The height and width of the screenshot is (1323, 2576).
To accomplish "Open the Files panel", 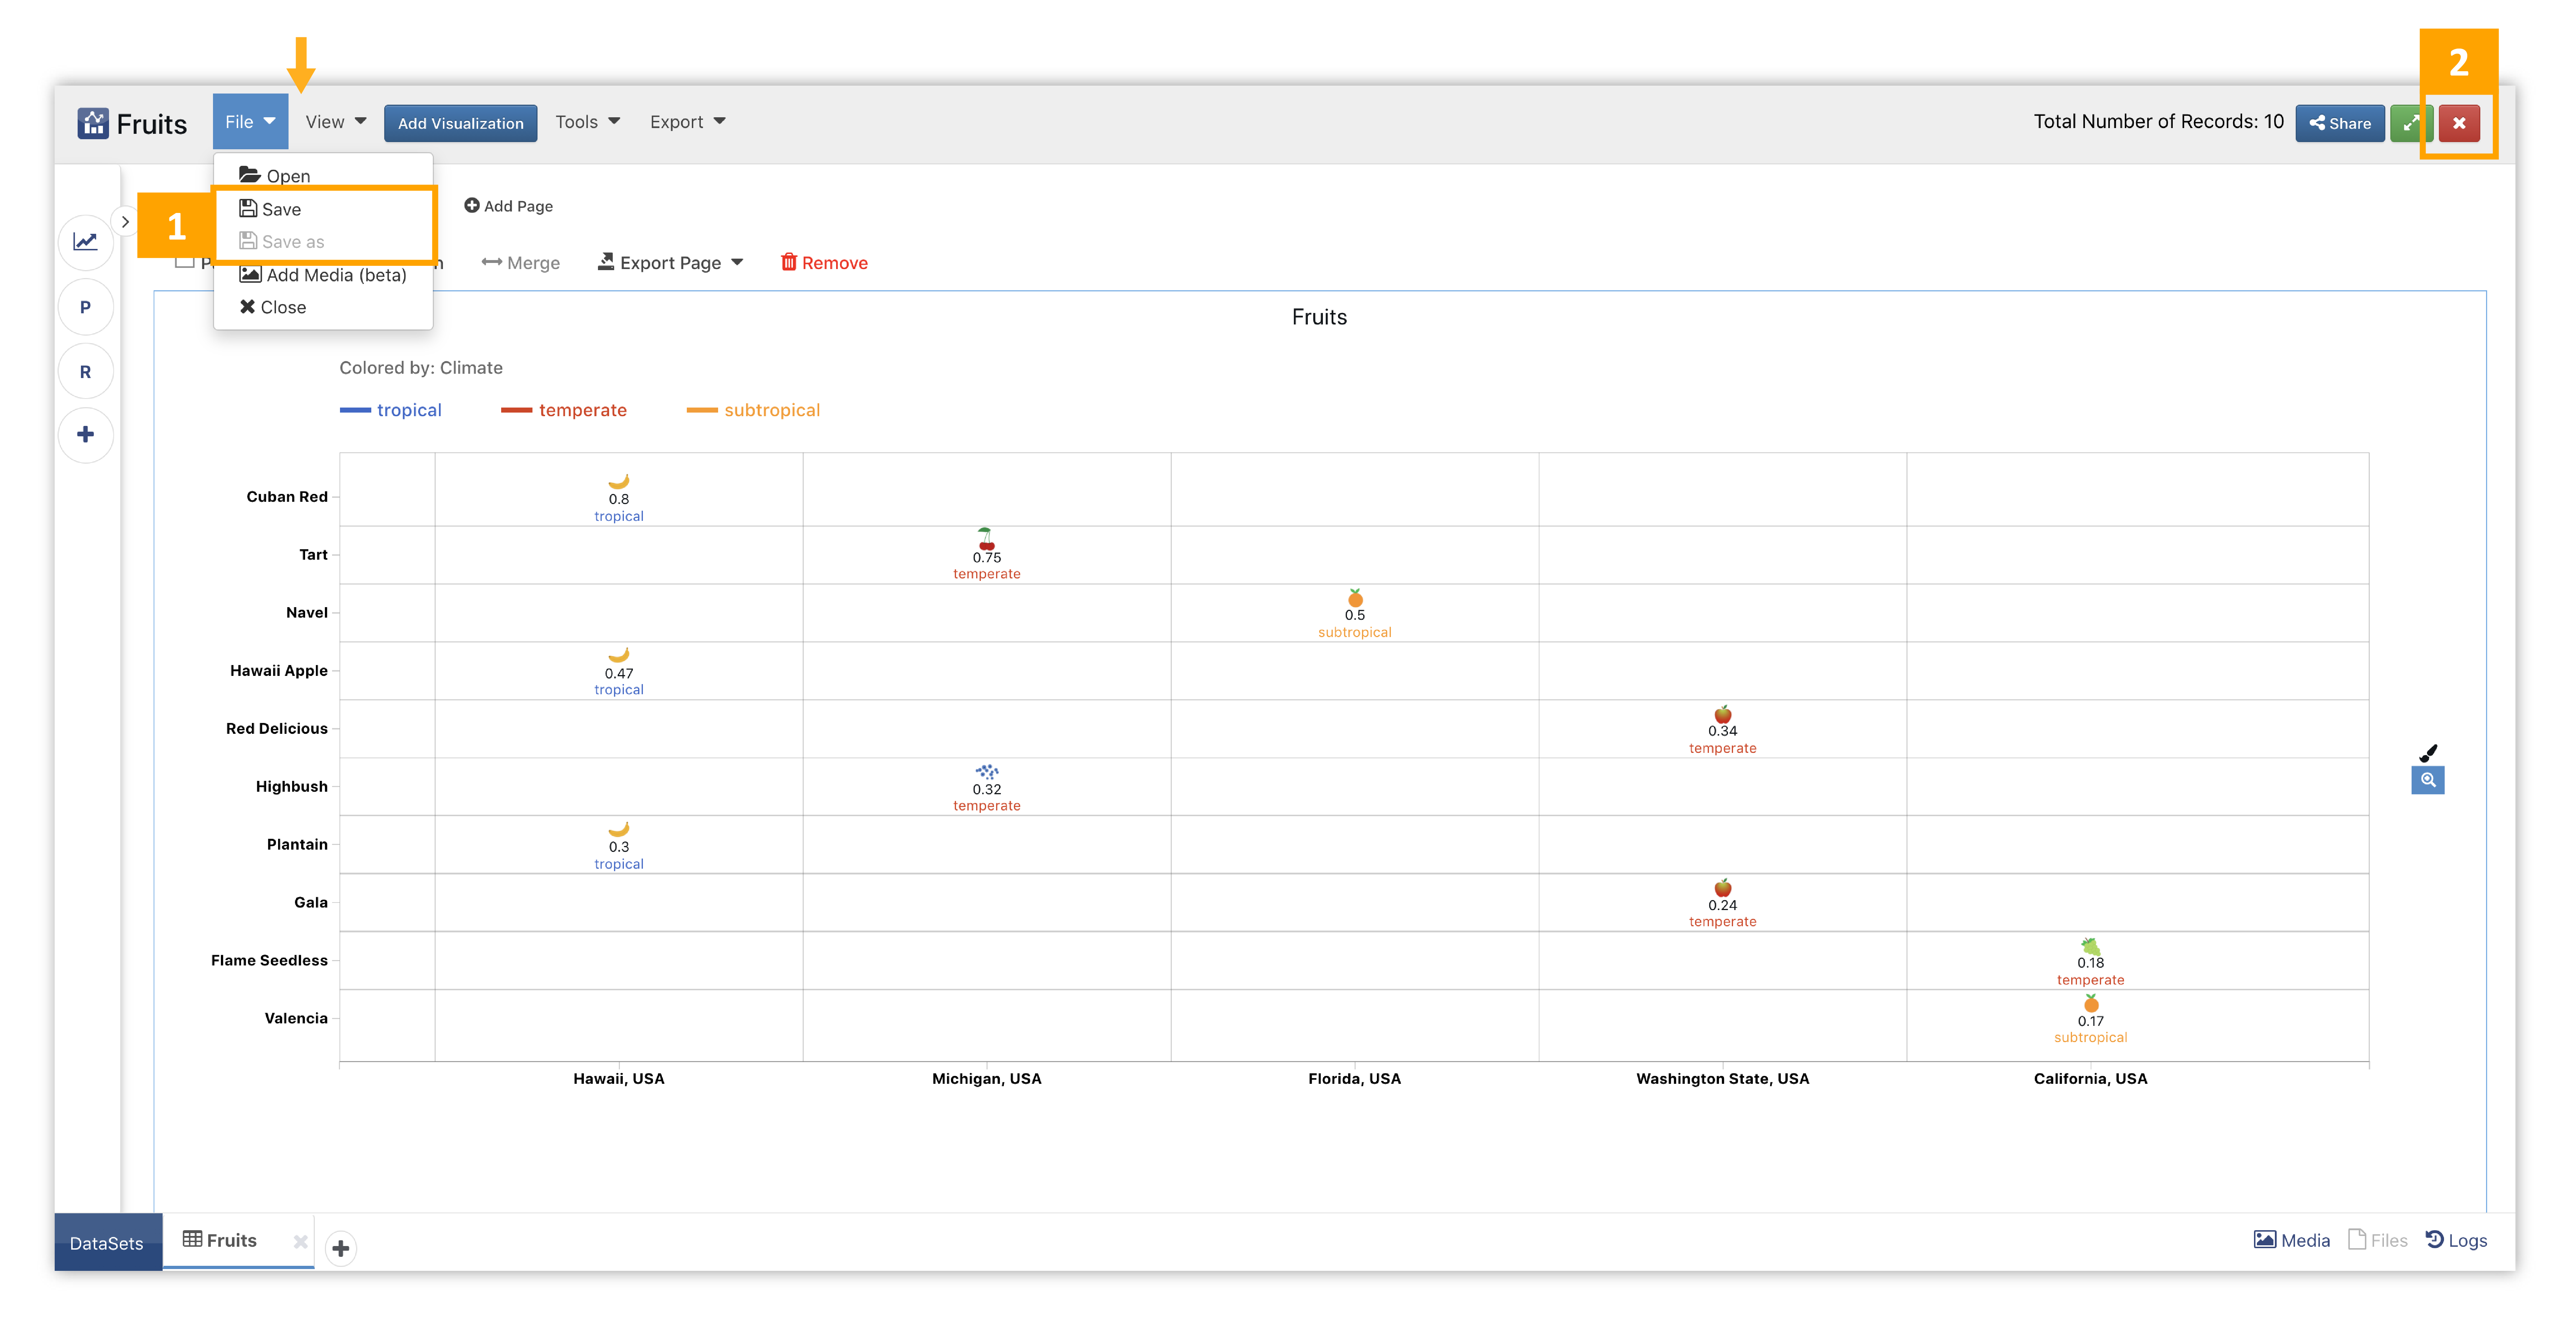I will [x=2378, y=1240].
